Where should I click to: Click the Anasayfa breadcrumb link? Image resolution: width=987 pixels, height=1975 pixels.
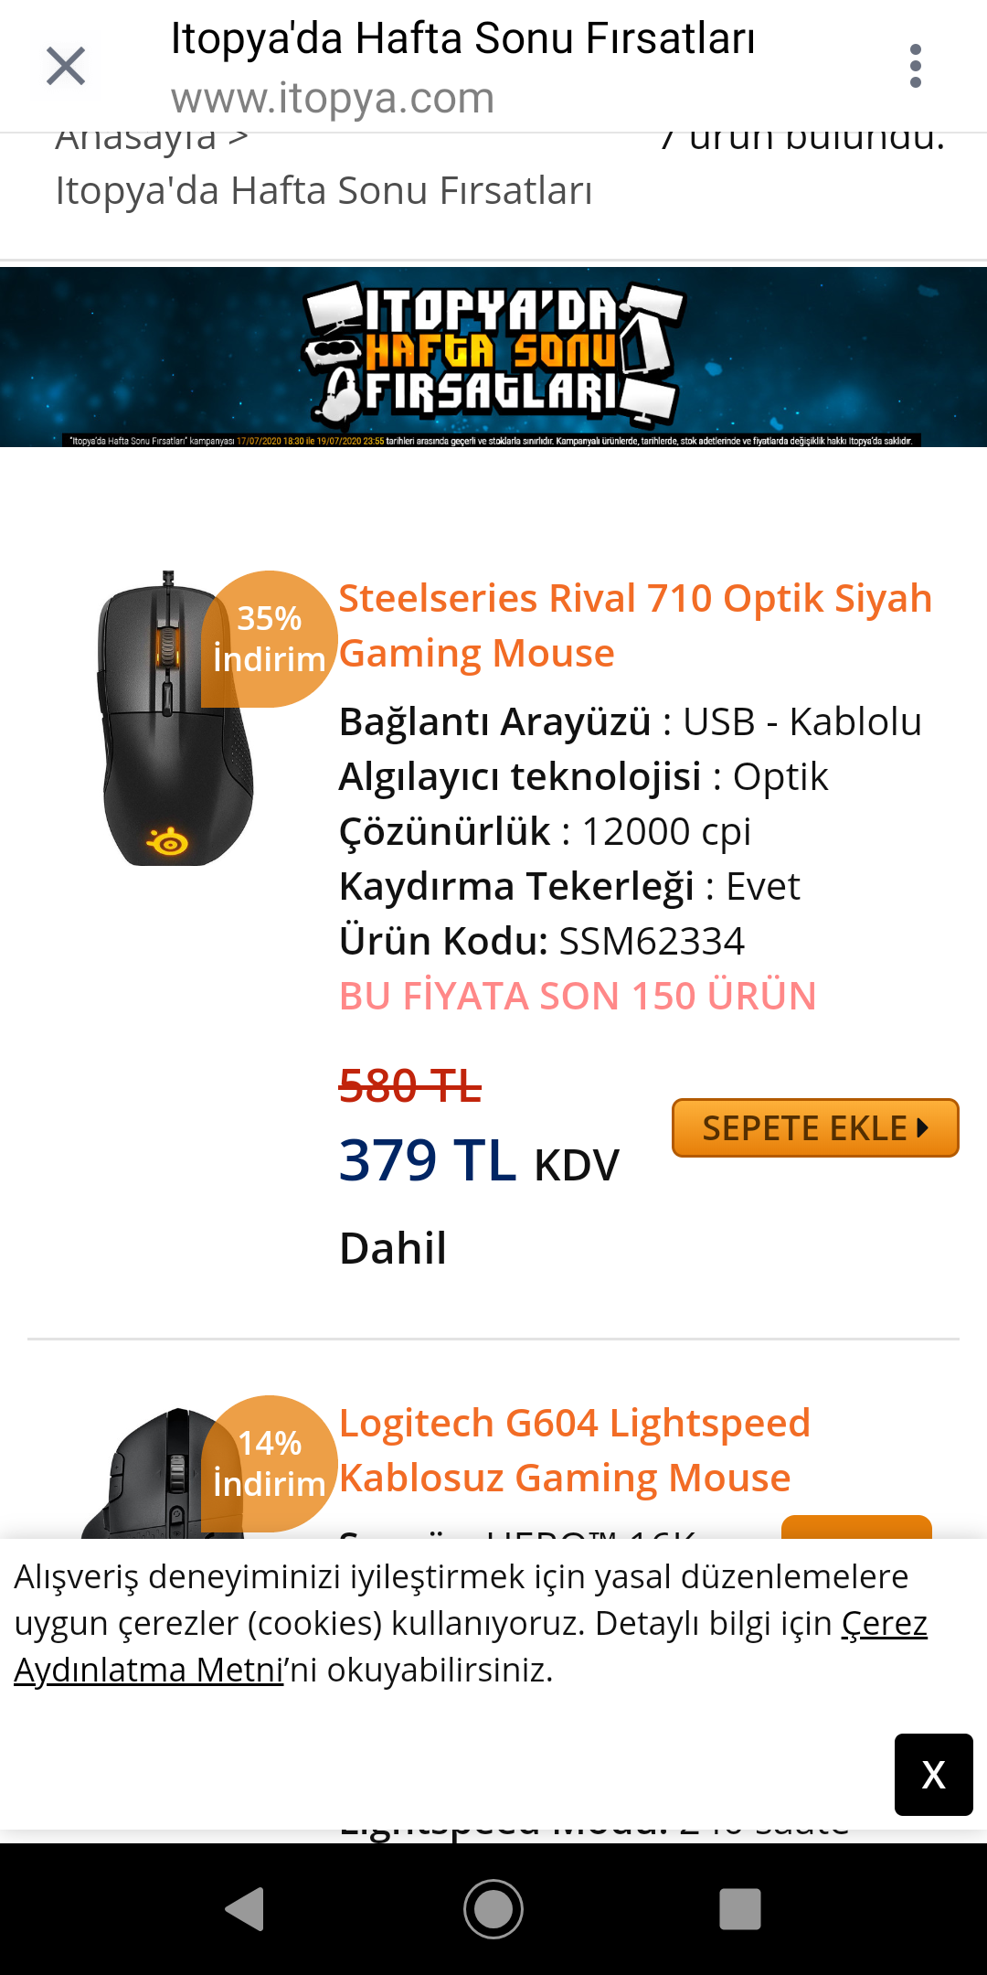click(137, 143)
